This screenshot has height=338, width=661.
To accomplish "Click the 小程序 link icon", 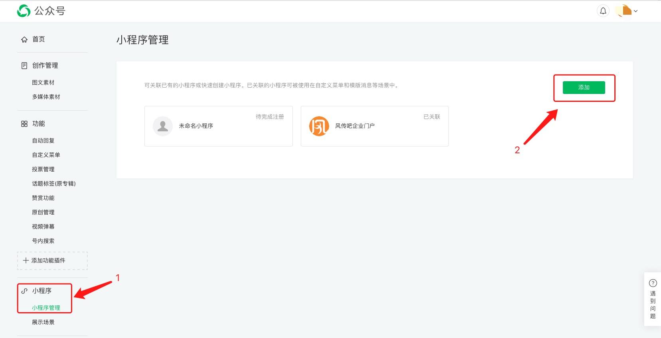I will tap(24, 291).
